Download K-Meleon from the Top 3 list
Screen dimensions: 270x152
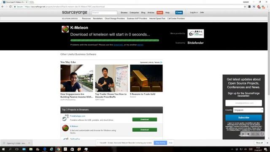pos(144,130)
